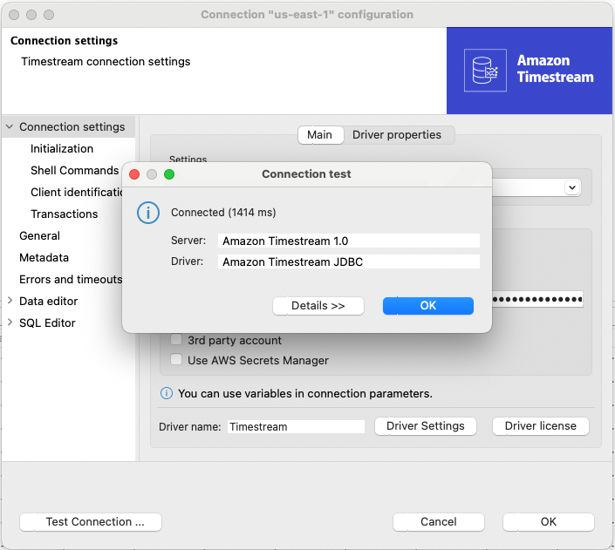Close the Connection test dialog with red button

(x=134, y=174)
